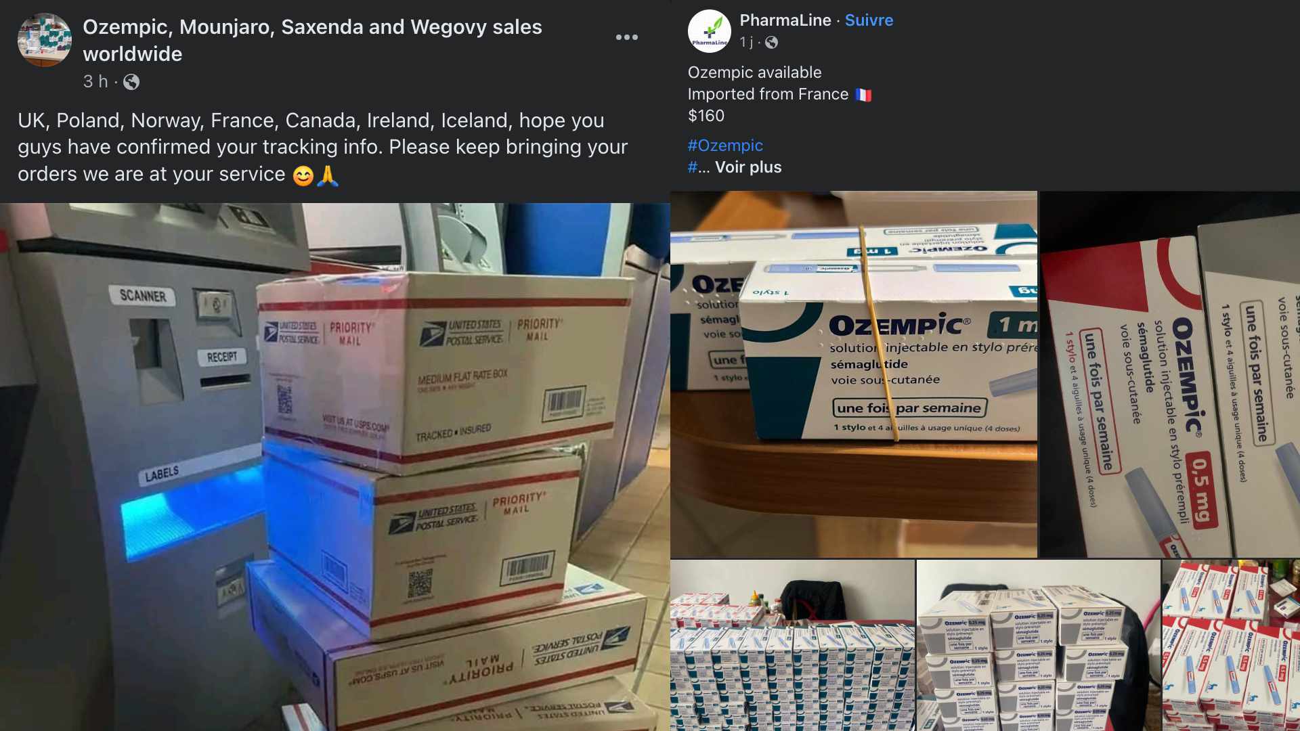Screen dimensions: 1300x731
Task: Open the stacked Ozempic 0.25 mg boxes photo
Action: [1039, 645]
